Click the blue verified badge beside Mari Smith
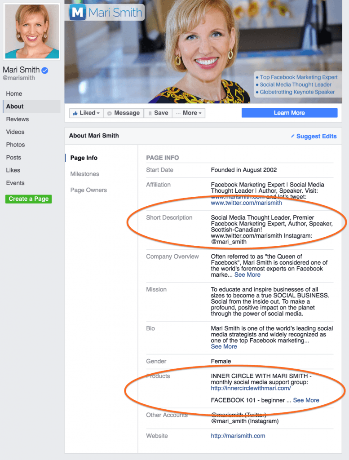The image size is (349, 460). 45,71
